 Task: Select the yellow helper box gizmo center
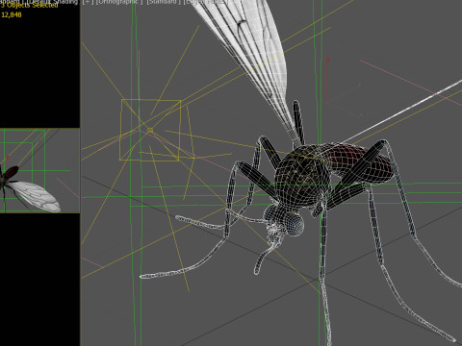click(x=150, y=130)
